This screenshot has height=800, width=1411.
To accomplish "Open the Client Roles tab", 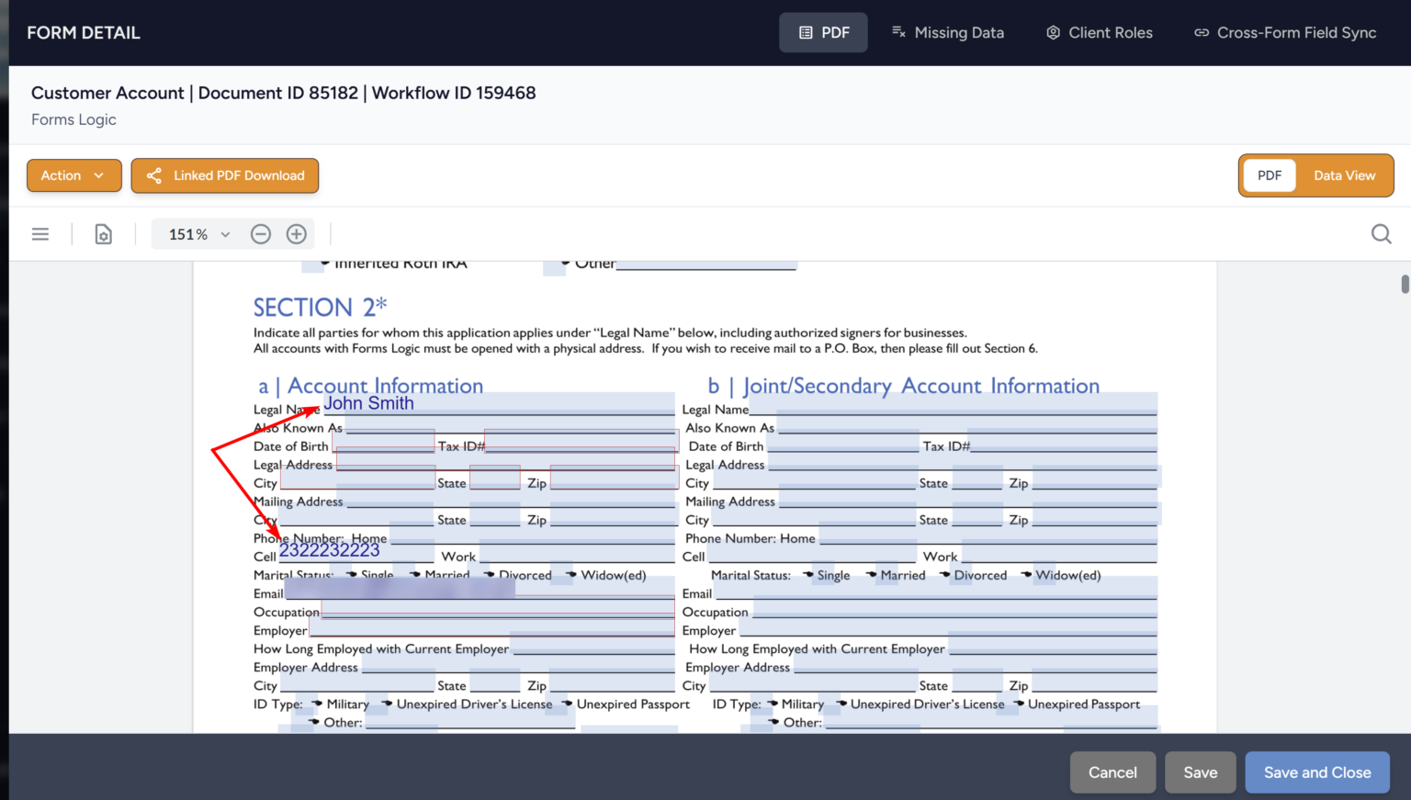I will pos(1099,33).
